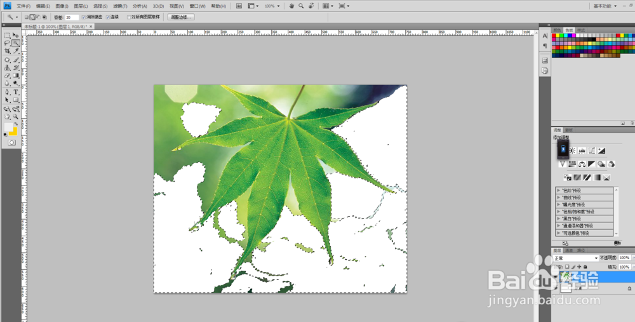The height and width of the screenshot is (322, 635).
Task: Select the Magic Wand tool in toolbox
Action: 16,43
